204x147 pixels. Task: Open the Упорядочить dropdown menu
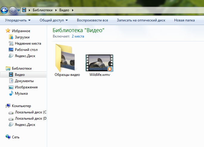pyautogui.click(x=18, y=20)
